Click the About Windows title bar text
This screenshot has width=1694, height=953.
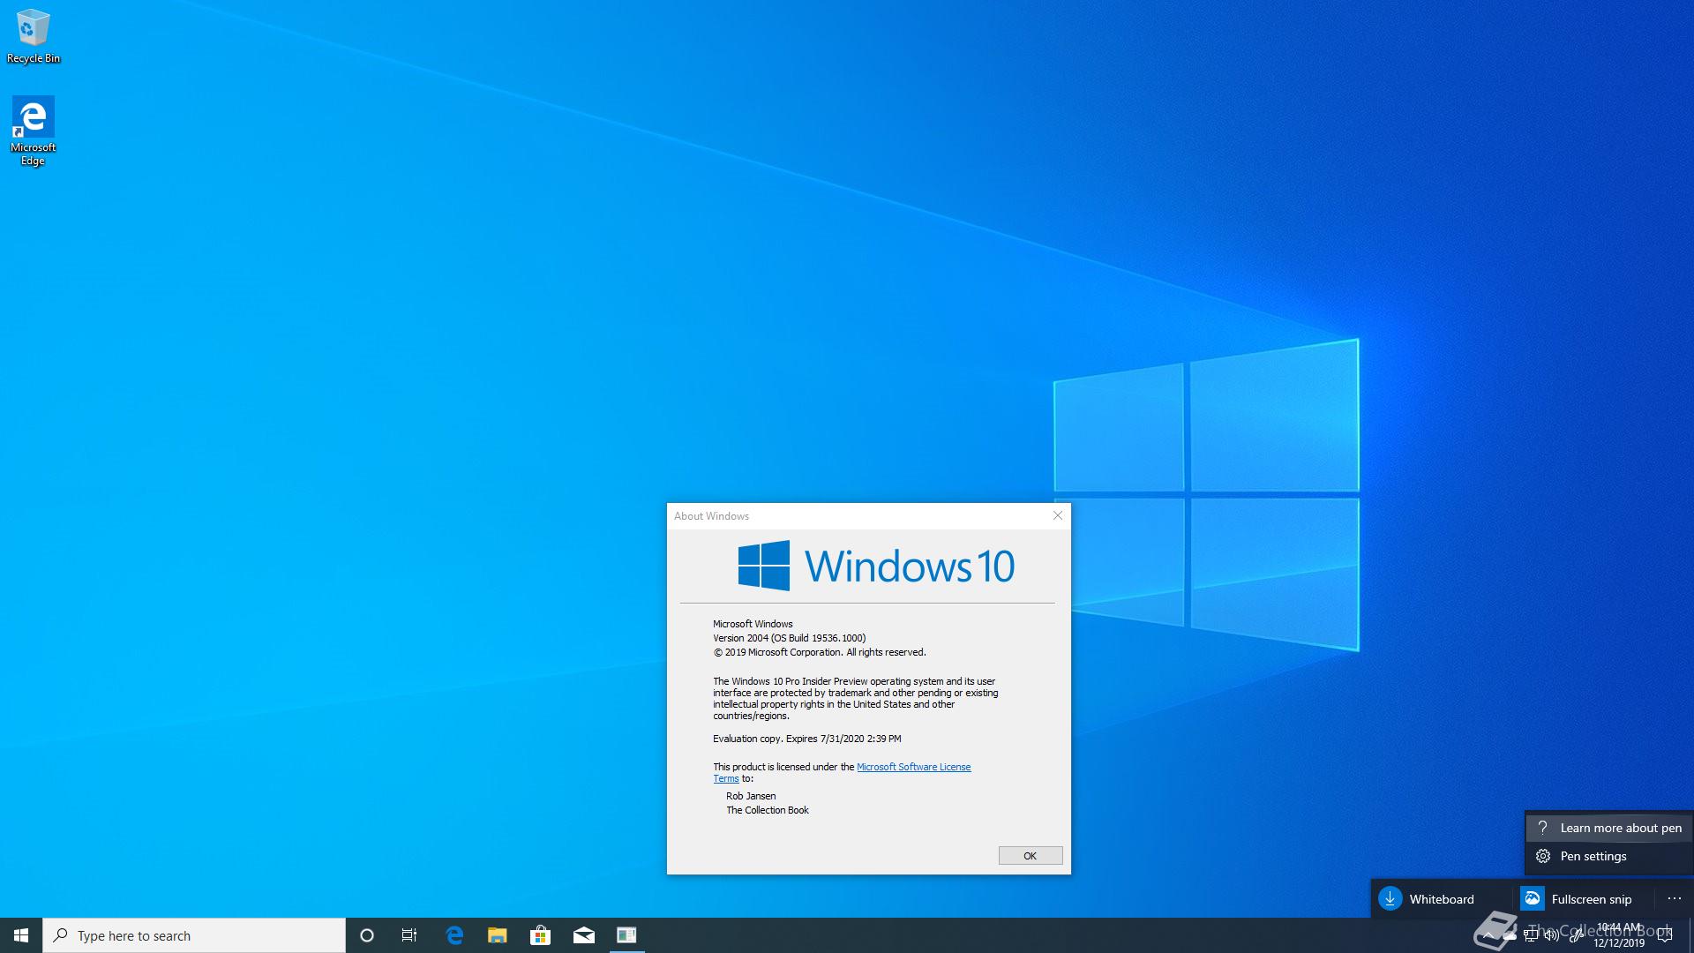(x=711, y=516)
